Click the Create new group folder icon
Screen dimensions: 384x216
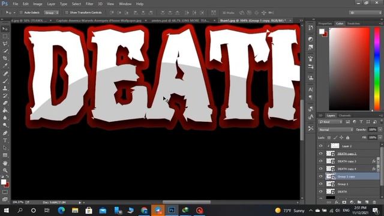[359, 202]
